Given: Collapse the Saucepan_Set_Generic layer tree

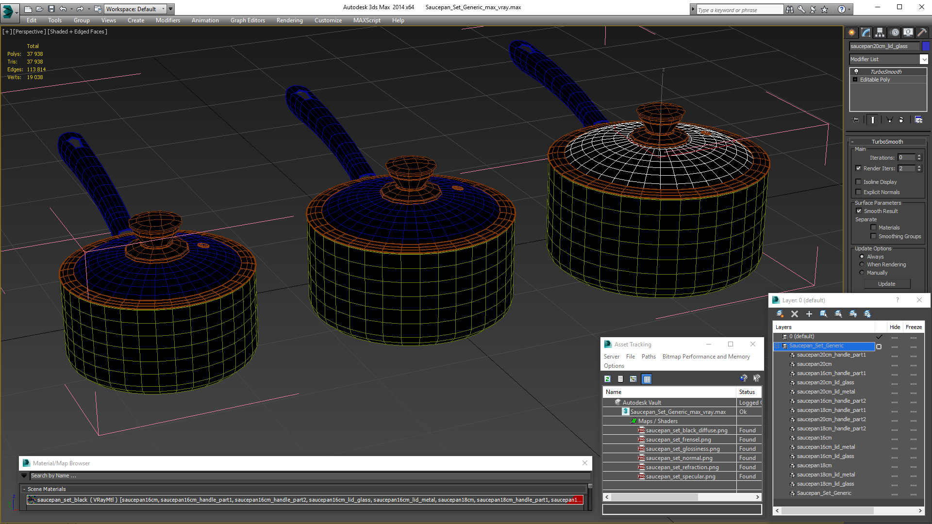Looking at the screenshot, I should click(x=777, y=346).
